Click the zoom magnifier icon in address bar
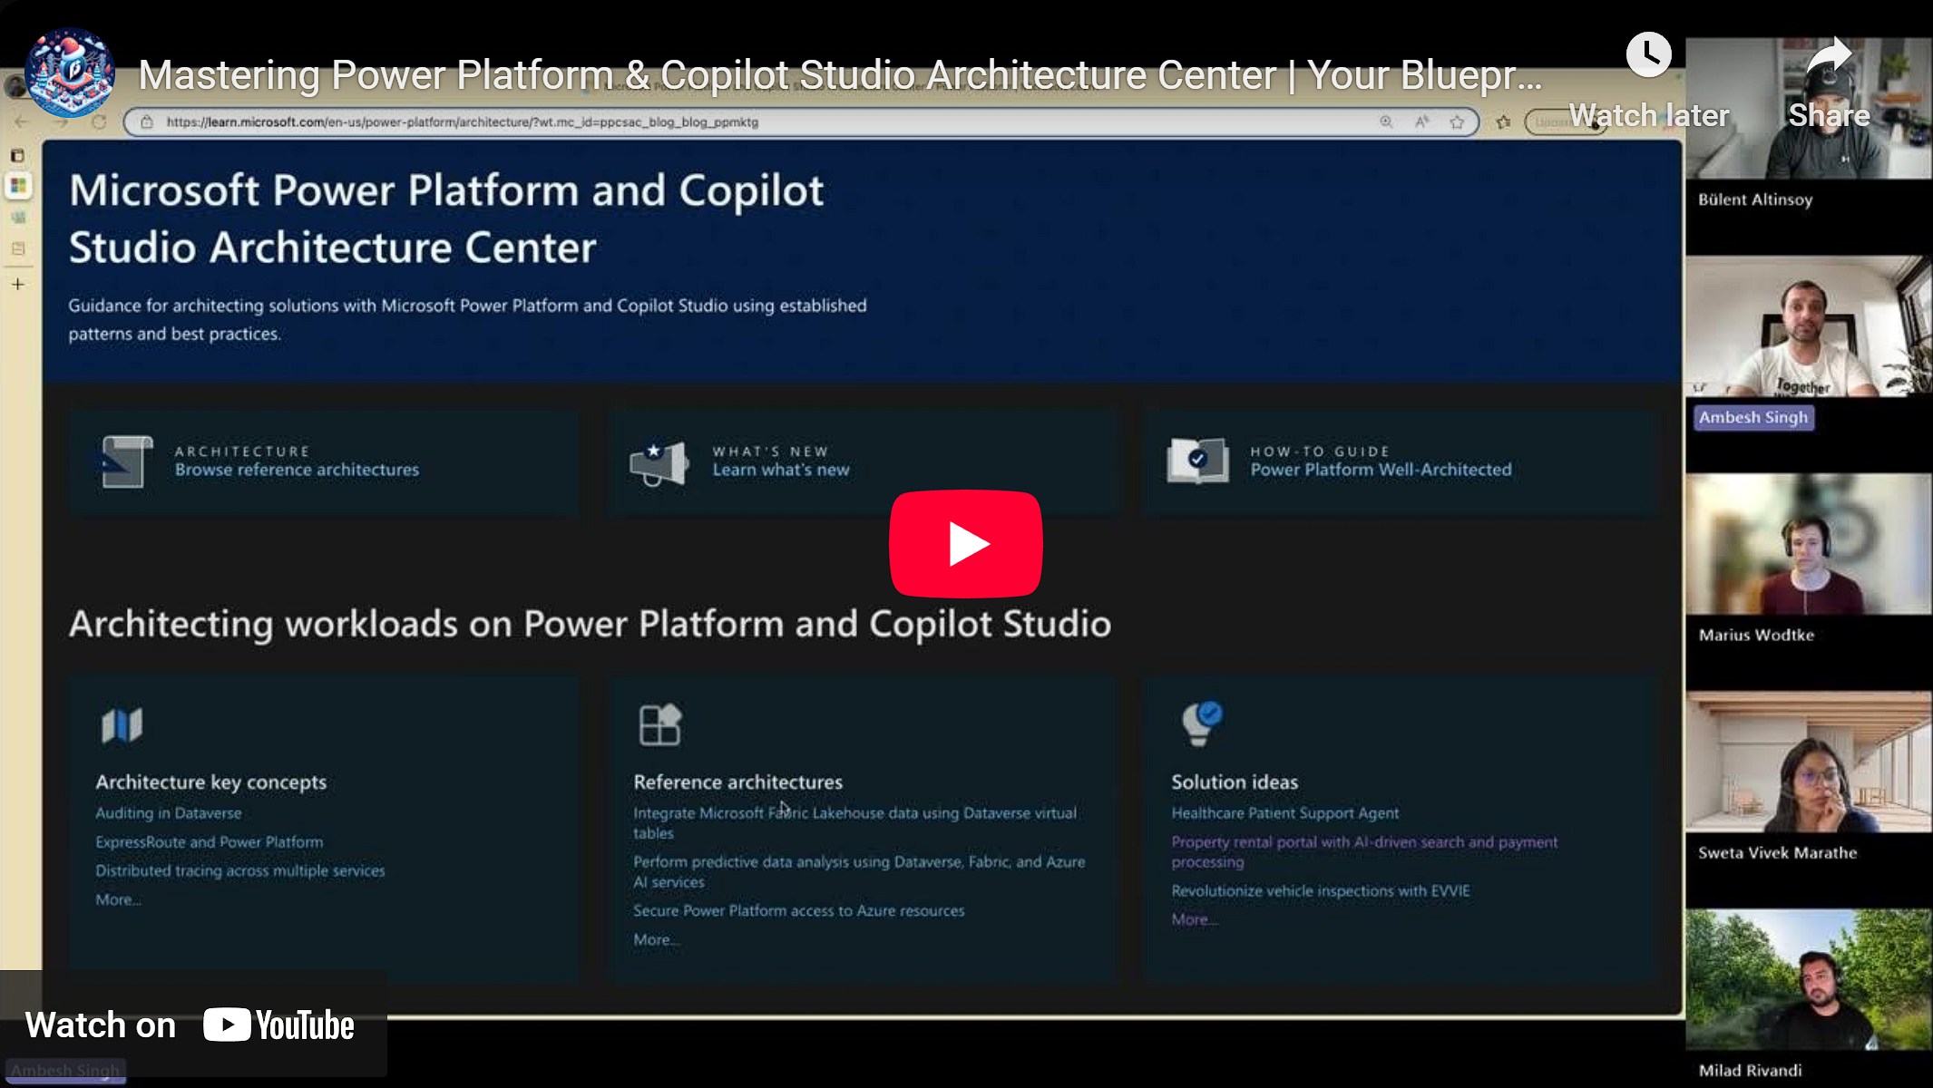1933x1088 pixels. [x=1386, y=121]
